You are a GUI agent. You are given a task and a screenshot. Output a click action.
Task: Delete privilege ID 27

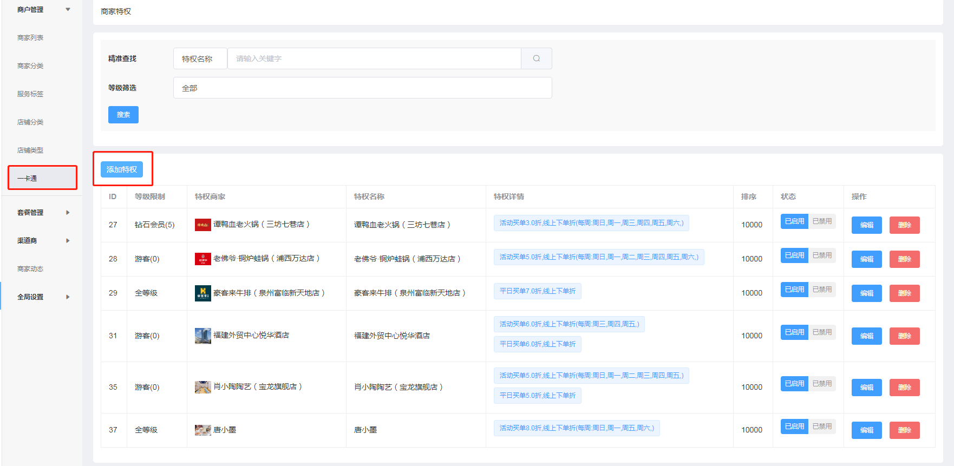point(904,225)
